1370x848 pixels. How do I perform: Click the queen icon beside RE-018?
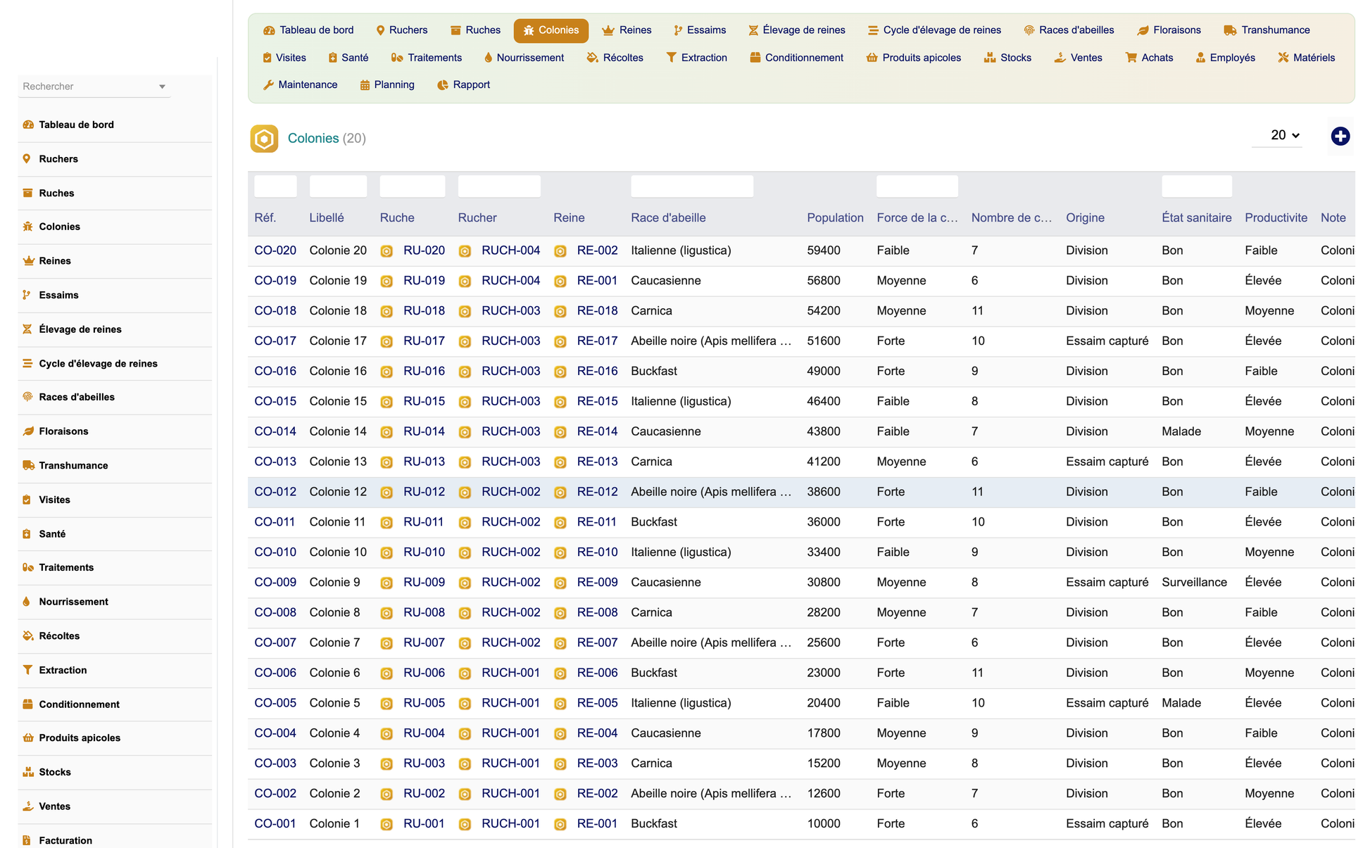(x=560, y=312)
